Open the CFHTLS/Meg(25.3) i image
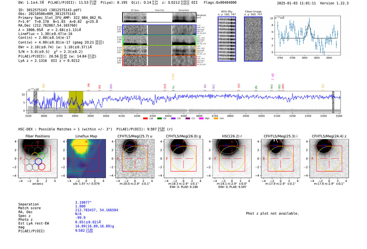 (x=280, y=158)
